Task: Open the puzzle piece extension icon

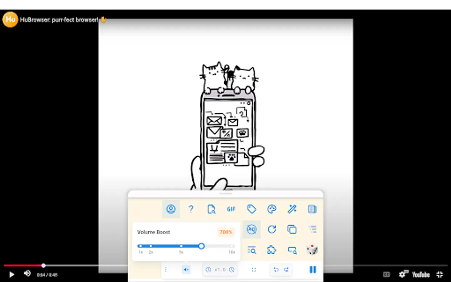Action: [x=272, y=250]
